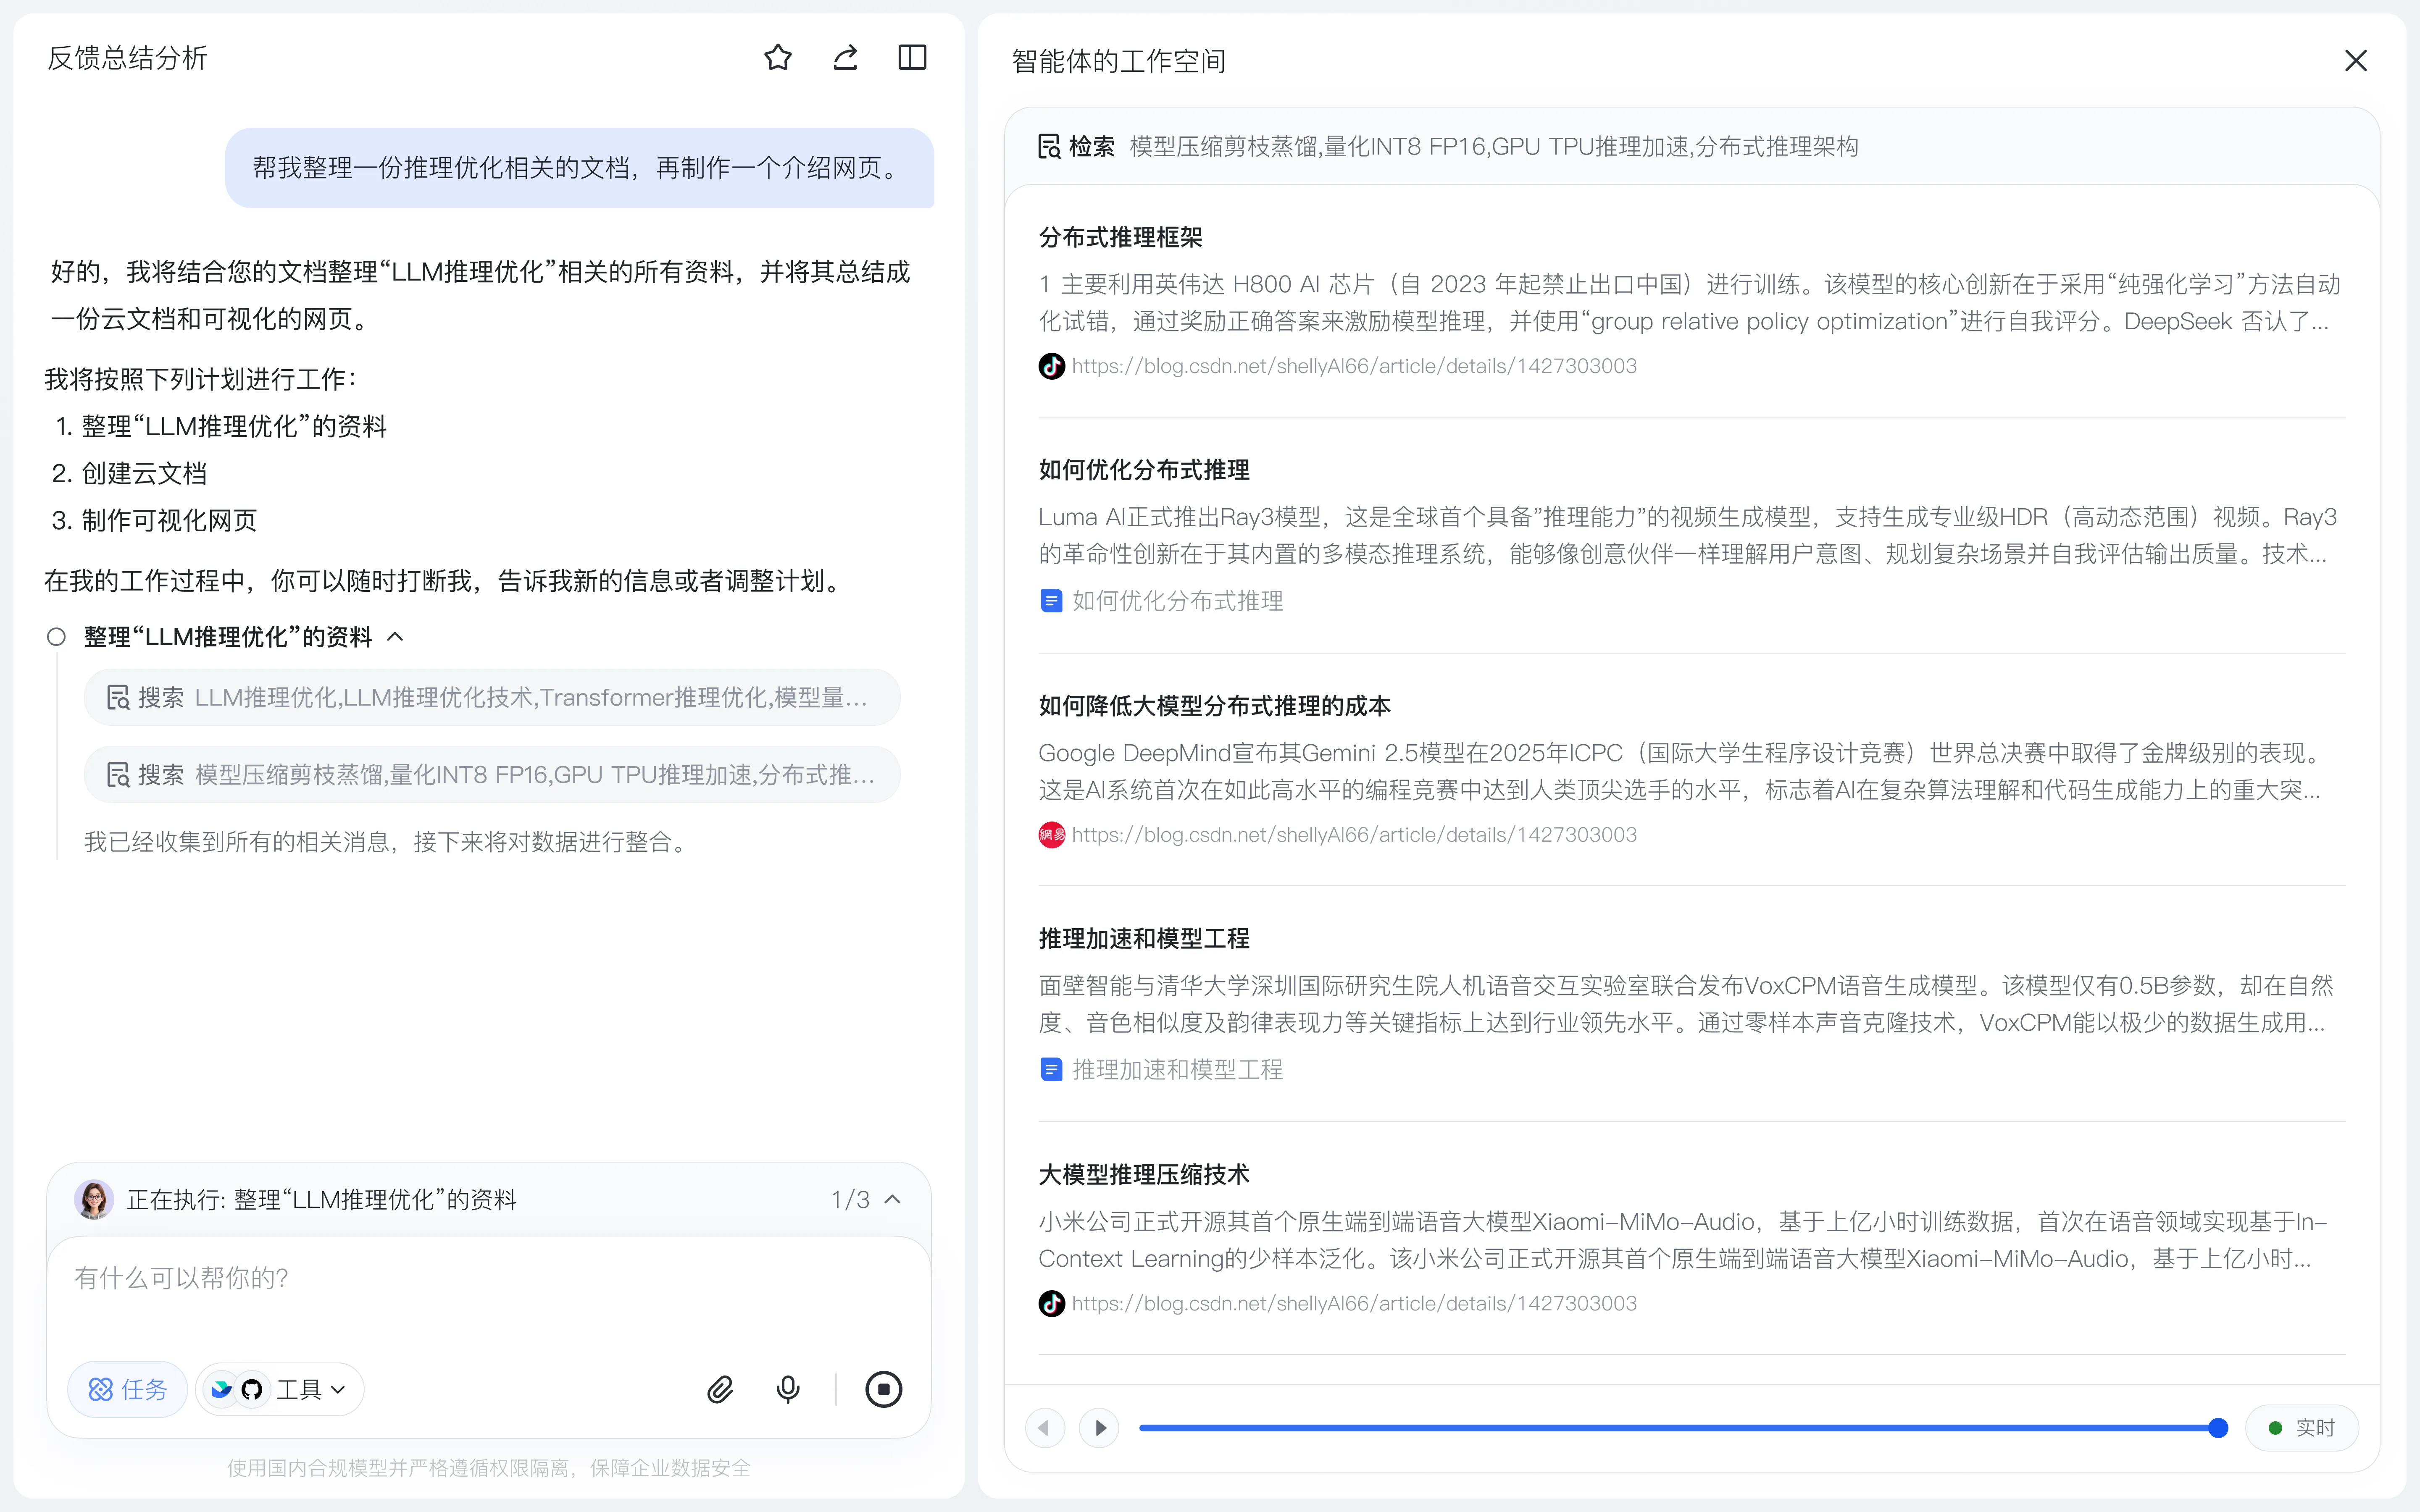Open the 推理加速和模型工程 document link
Viewport: 2420px width, 1512px height.
click(1178, 1070)
